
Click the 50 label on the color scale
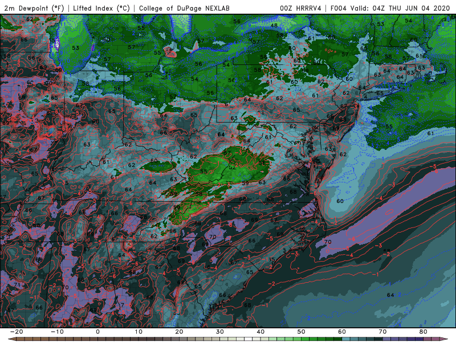pos(302,332)
